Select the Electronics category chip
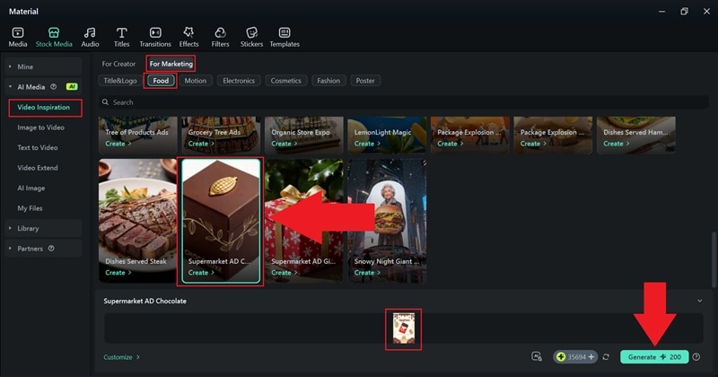 [239, 81]
